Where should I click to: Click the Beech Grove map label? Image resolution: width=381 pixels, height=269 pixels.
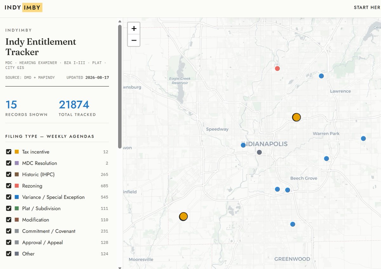304,178
